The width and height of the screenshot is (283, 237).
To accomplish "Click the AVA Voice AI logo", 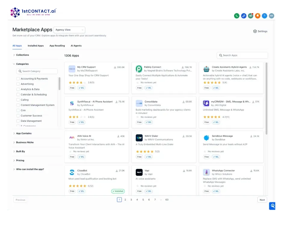I will pos(72,138).
